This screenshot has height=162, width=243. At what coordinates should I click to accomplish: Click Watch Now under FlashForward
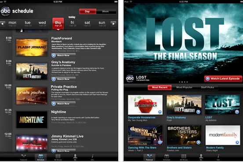click(63, 55)
